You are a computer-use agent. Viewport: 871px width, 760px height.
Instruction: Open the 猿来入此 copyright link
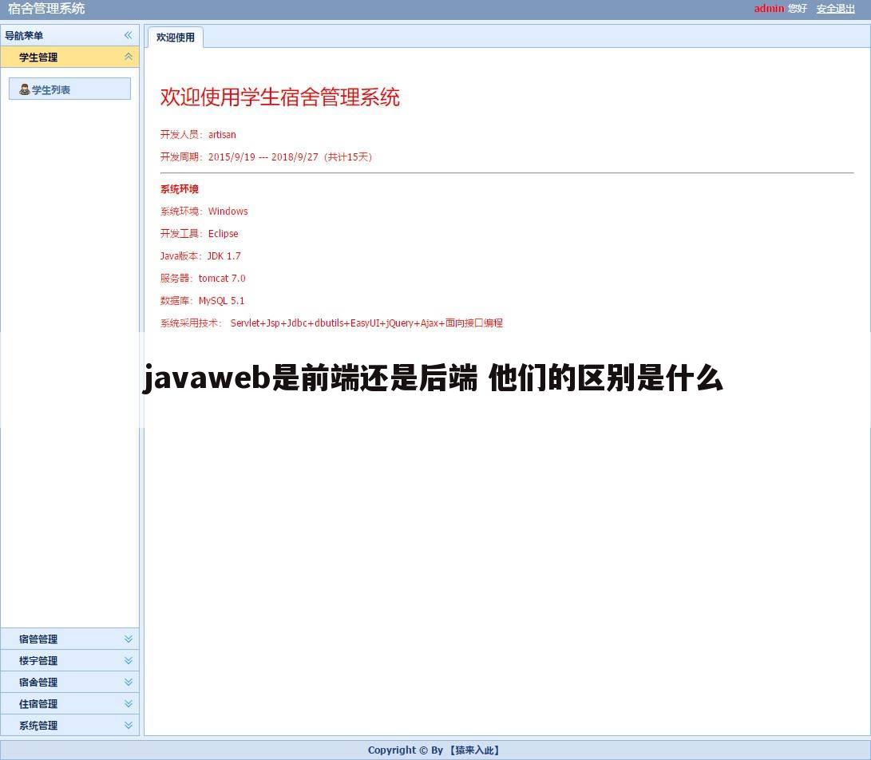[x=475, y=750]
